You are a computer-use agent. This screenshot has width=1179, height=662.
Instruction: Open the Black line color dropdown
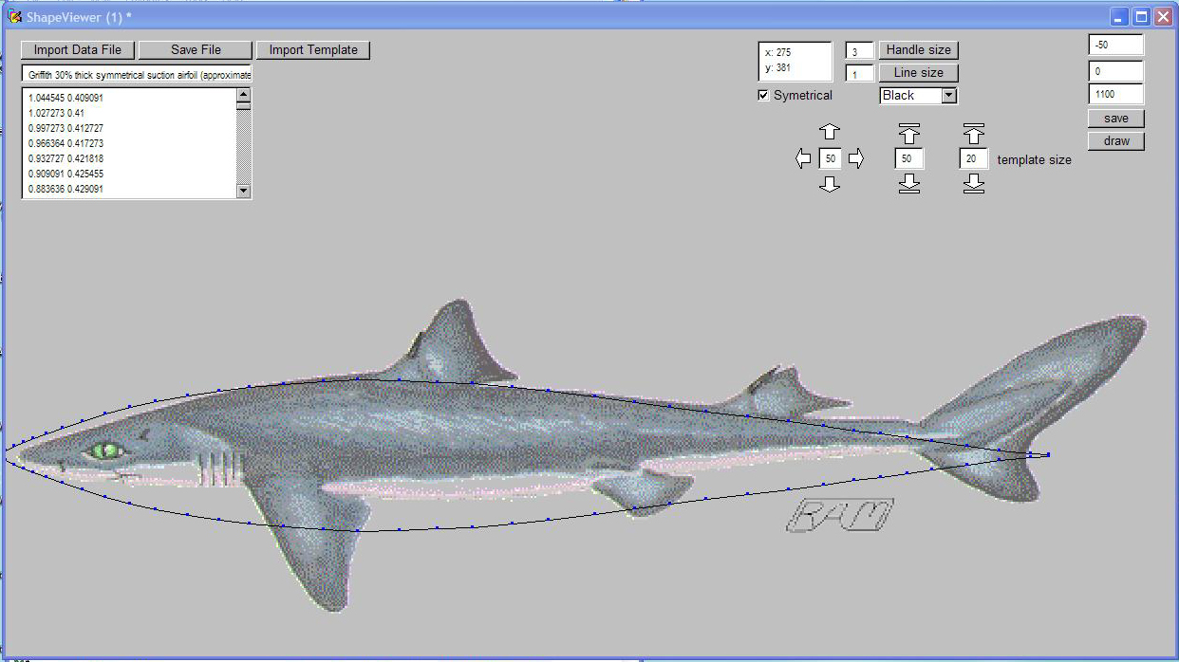[x=948, y=95]
